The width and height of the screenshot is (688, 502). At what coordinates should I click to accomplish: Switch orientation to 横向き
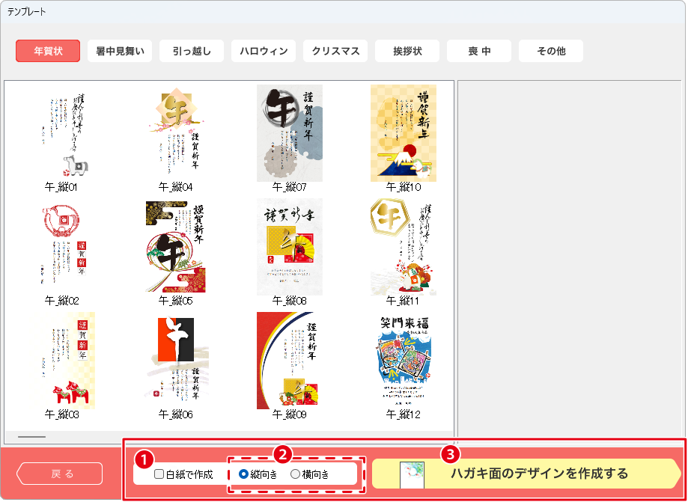[x=295, y=474]
